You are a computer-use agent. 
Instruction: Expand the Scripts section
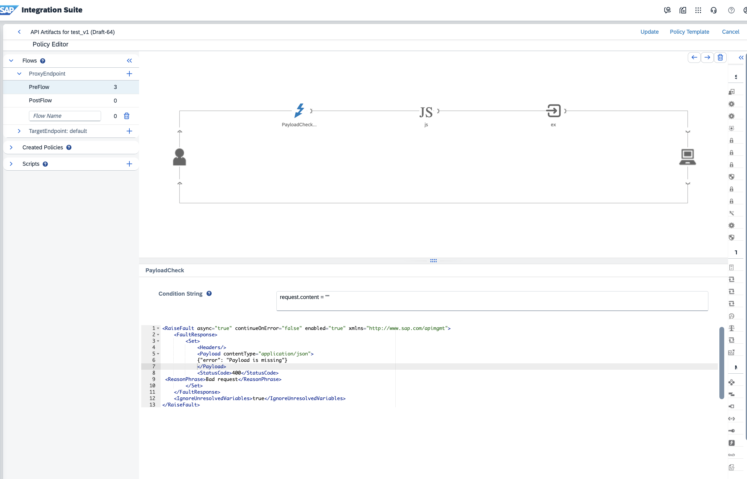(11, 164)
